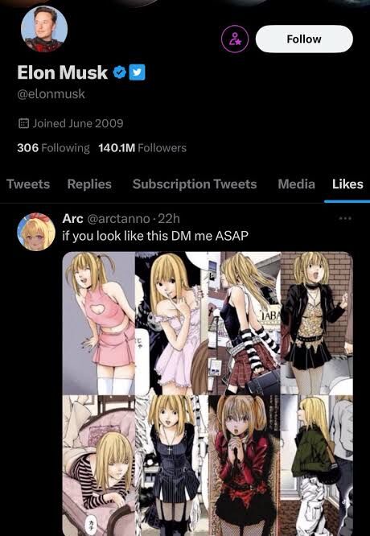The image size is (370, 536).
Task: Click the purple subscribe icon beside Follow
Action: (x=235, y=39)
